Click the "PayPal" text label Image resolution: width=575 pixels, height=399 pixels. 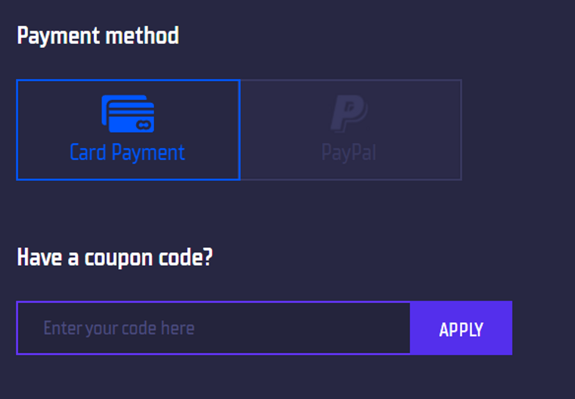click(x=349, y=153)
